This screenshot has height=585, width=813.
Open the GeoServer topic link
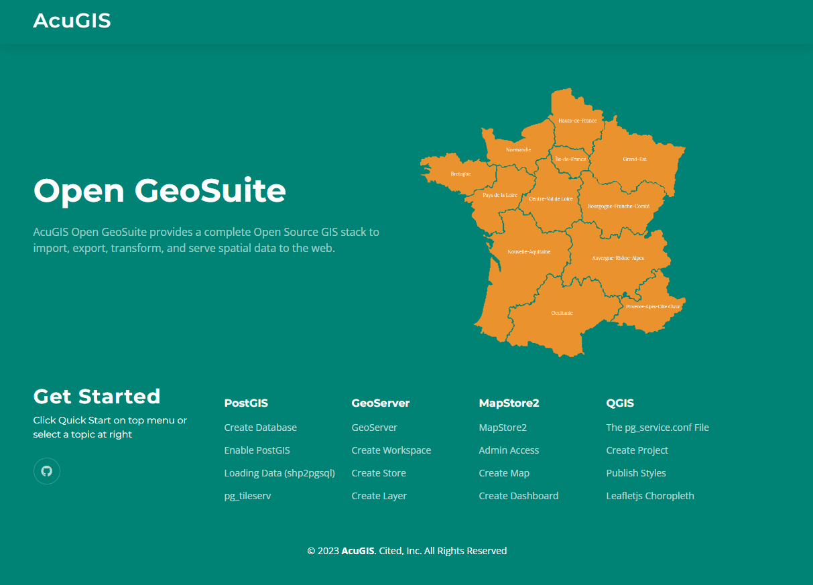click(375, 428)
